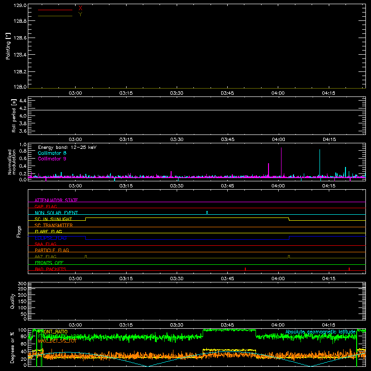Click the "03:45" label under the Flags panel
This screenshot has width=371, height=371.
[x=227, y=279]
